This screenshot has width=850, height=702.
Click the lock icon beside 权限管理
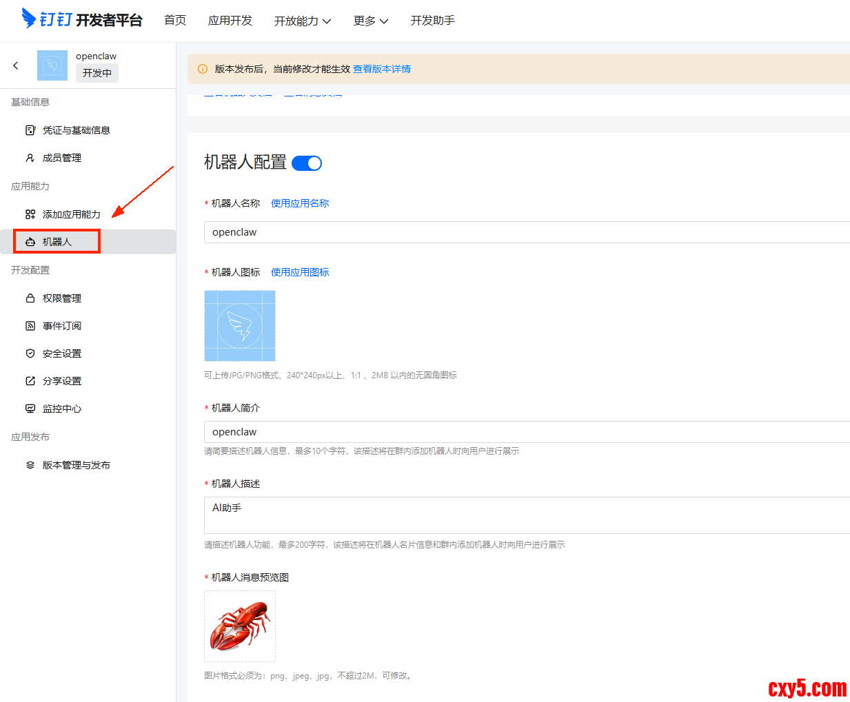coord(30,298)
